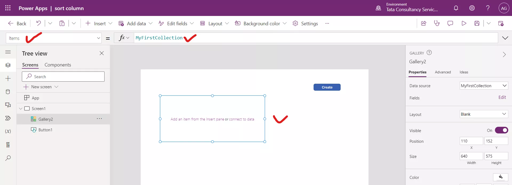Collapse the Screen1 tree node
Viewport: 512px width, 185px height.
click(x=21, y=108)
